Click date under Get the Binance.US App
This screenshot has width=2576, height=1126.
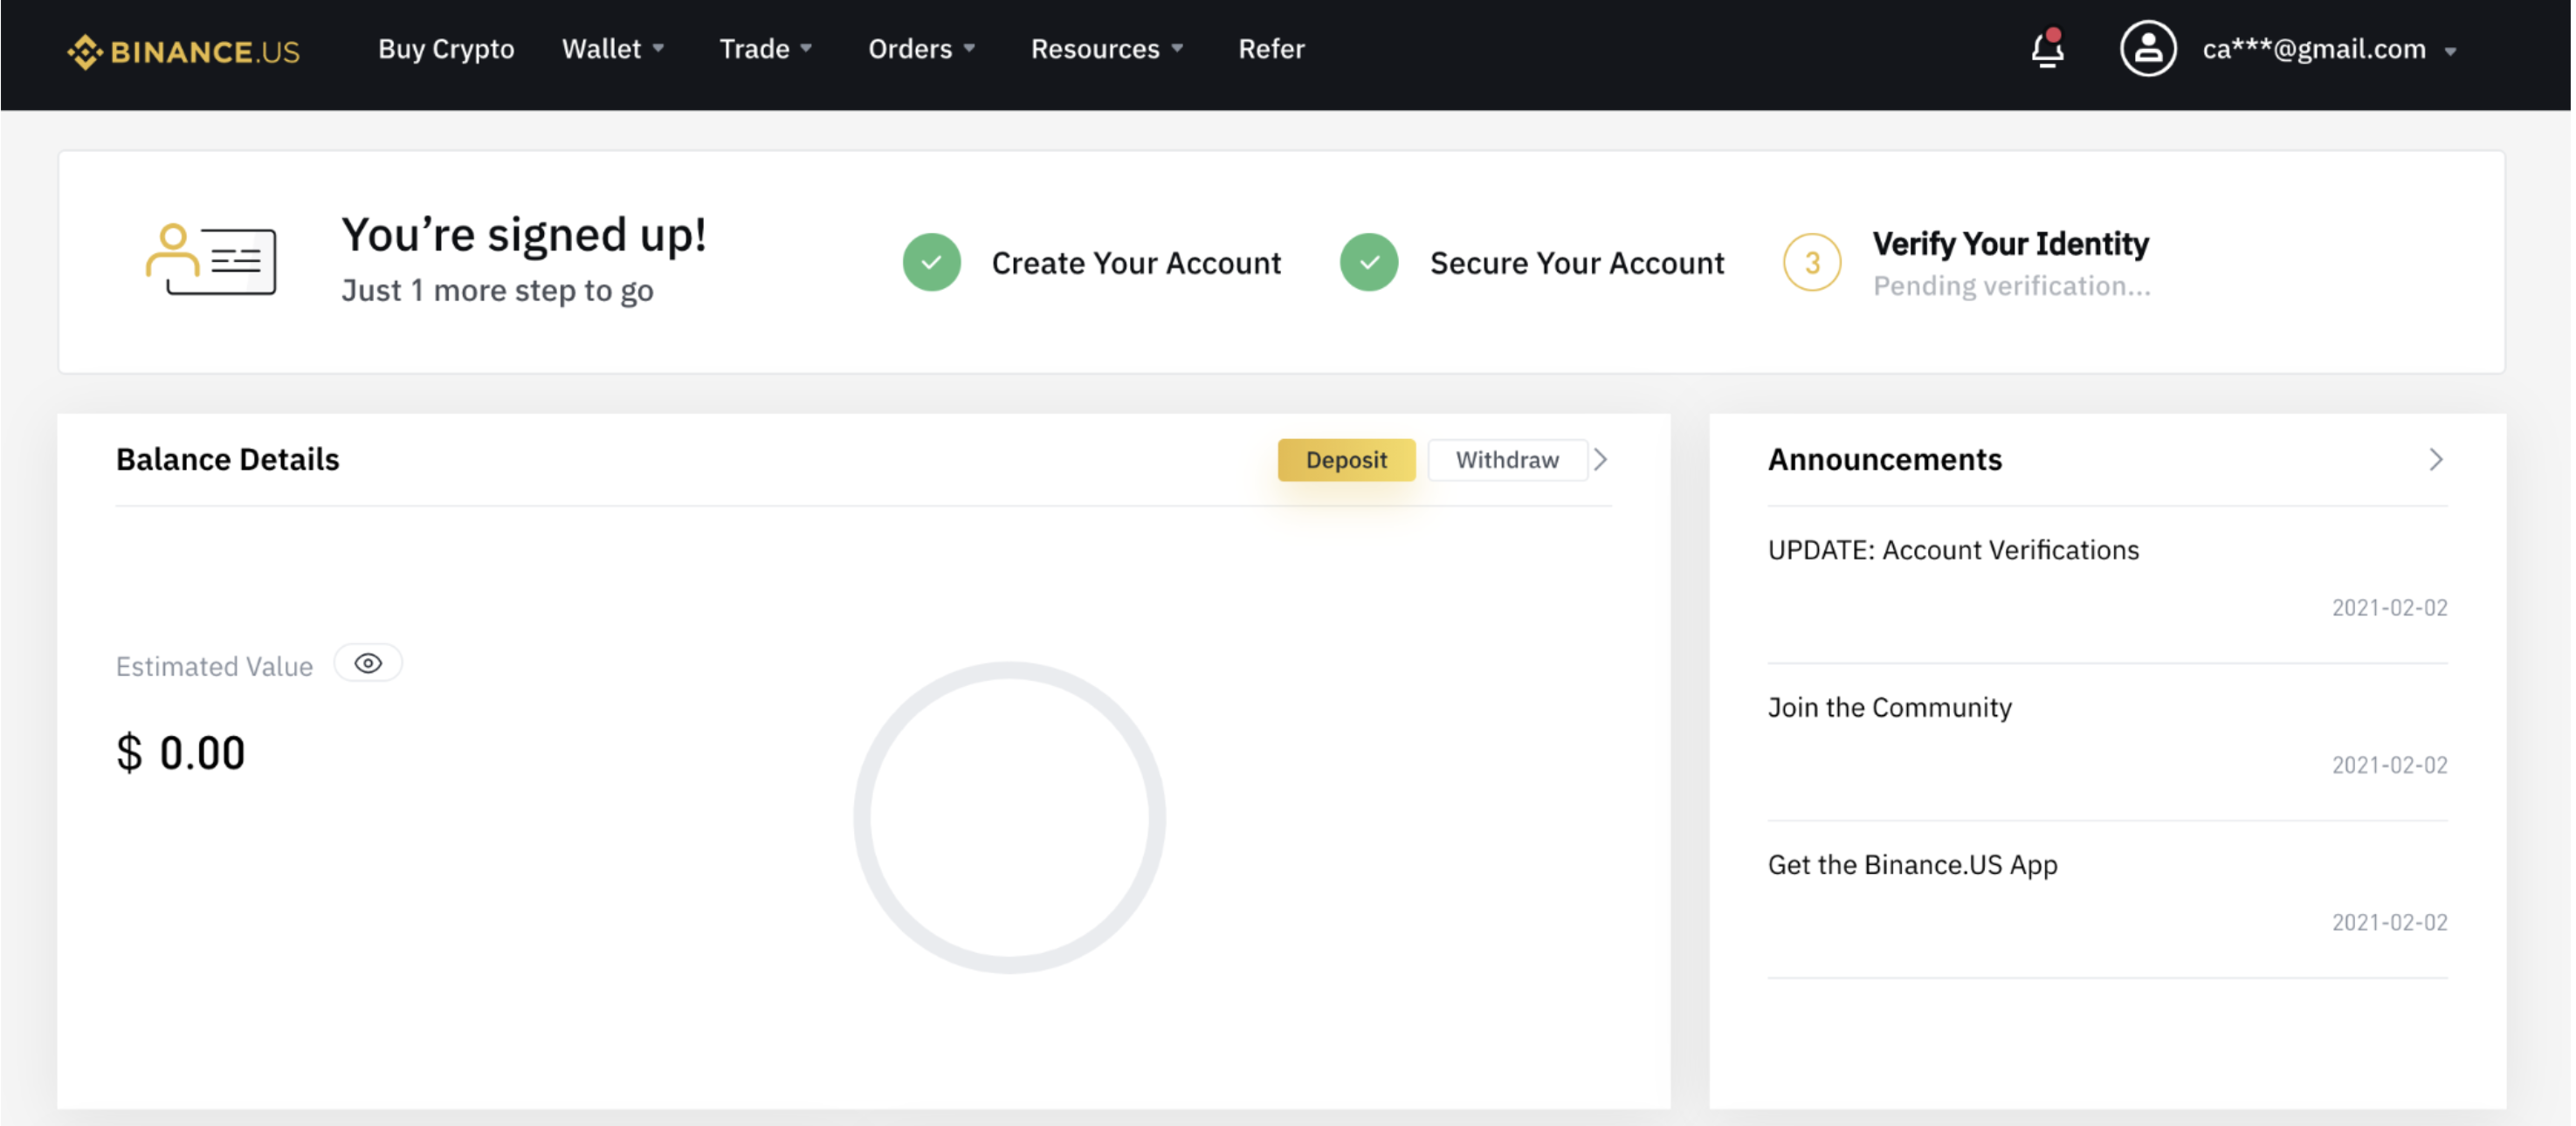click(x=2389, y=922)
